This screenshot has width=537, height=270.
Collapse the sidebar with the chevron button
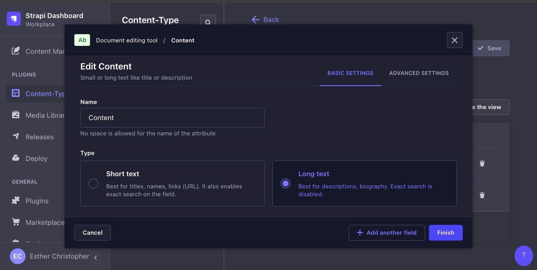[96, 257]
